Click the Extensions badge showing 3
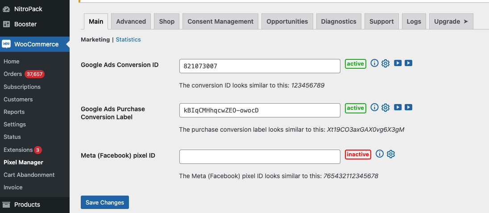 click(38, 150)
